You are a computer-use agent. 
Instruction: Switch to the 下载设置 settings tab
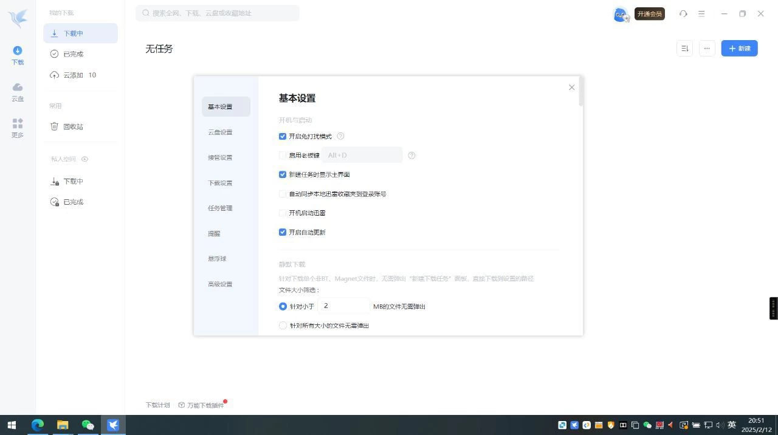click(220, 182)
